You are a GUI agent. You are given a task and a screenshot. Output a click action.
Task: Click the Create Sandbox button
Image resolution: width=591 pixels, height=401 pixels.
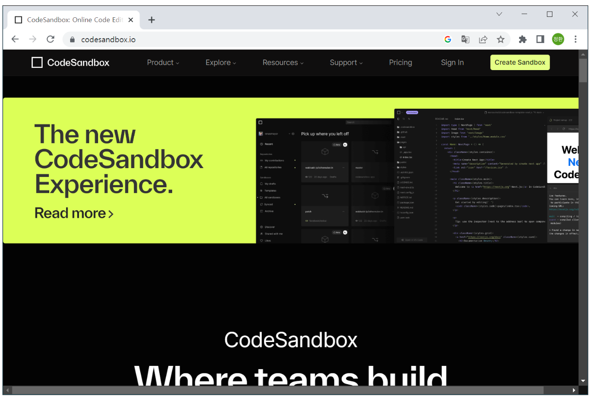tap(520, 63)
